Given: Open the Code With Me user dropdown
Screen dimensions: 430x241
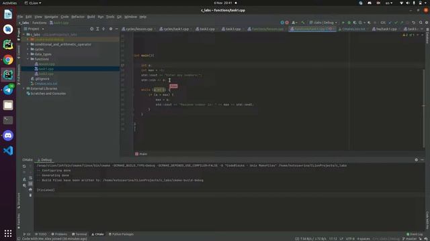Looking at the screenshot, I should [294, 23].
